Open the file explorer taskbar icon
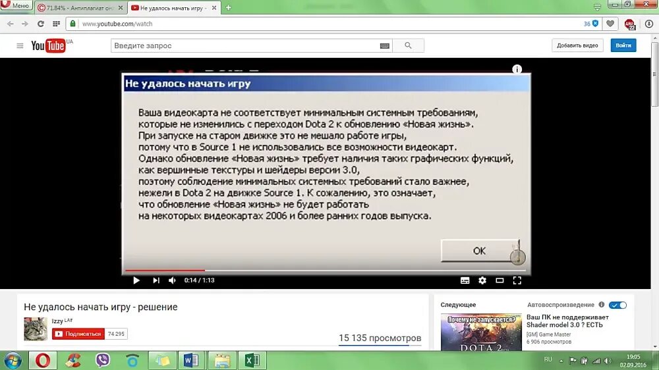 (x=222, y=360)
